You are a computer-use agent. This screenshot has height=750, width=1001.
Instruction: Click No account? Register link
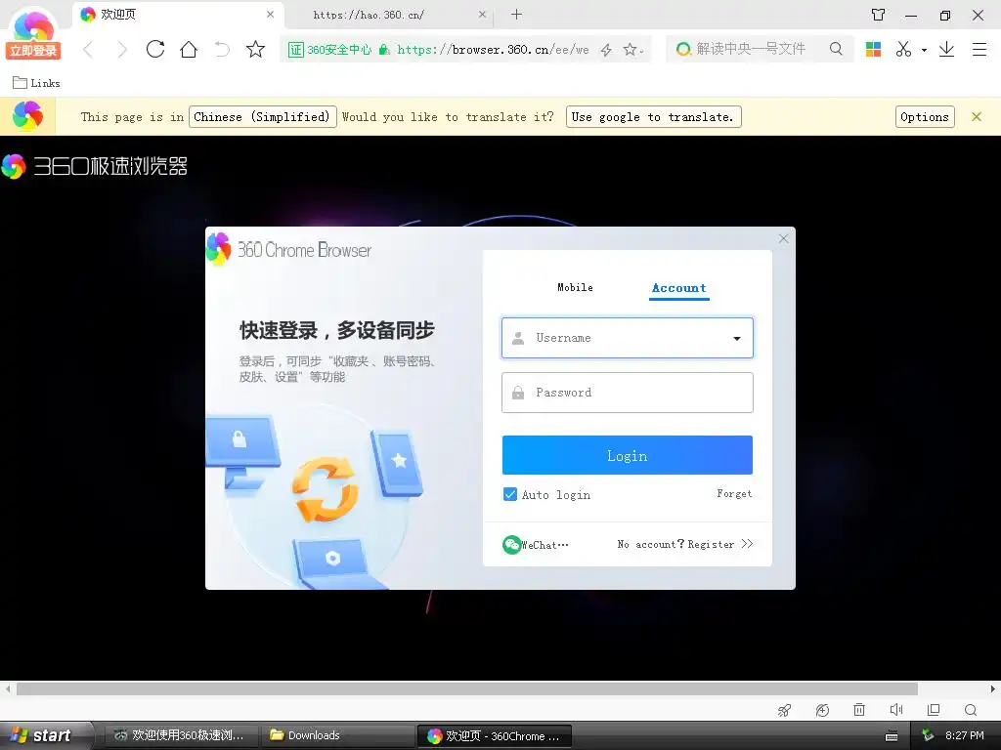pyautogui.click(x=685, y=544)
